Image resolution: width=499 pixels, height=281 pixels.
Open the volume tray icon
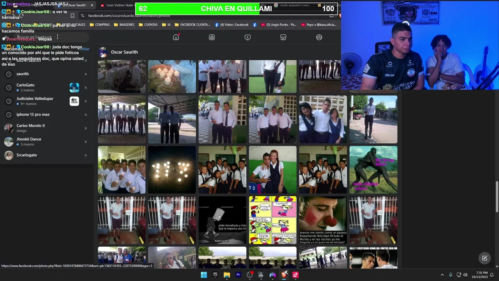coord(465,275)
